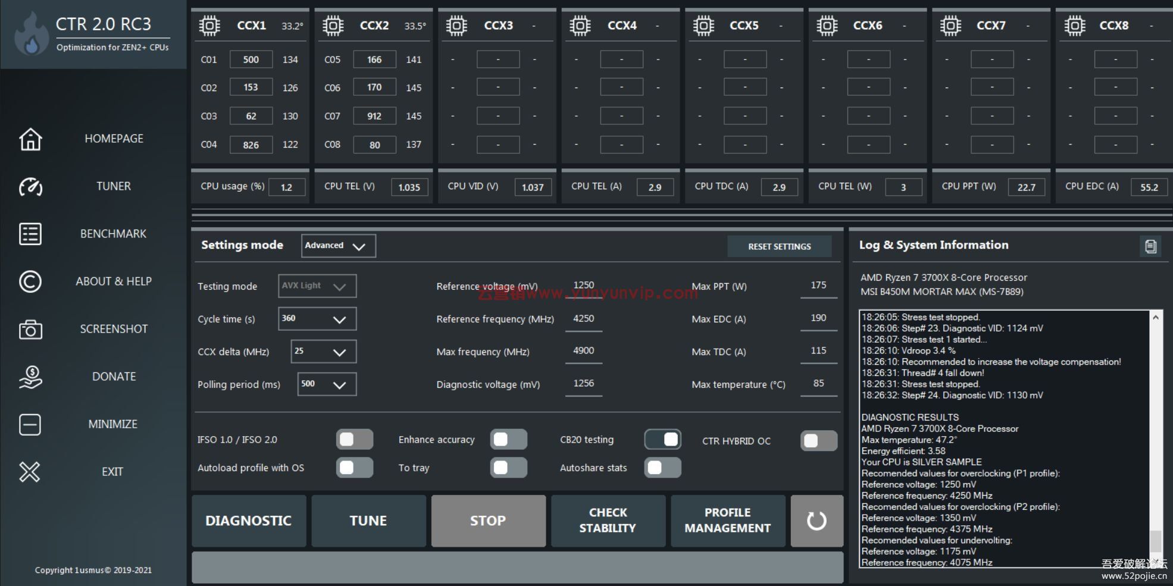The height and width of the screenshot is (586, 1173).
Task: Click CPU PPT (W) value 22.7
Action: 1027,187
